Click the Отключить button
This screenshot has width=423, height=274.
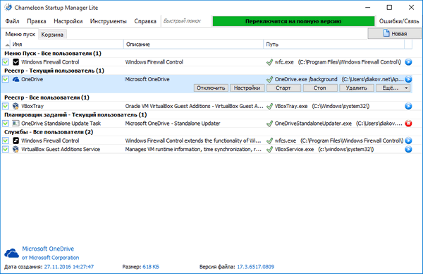(x=211, y=88)
